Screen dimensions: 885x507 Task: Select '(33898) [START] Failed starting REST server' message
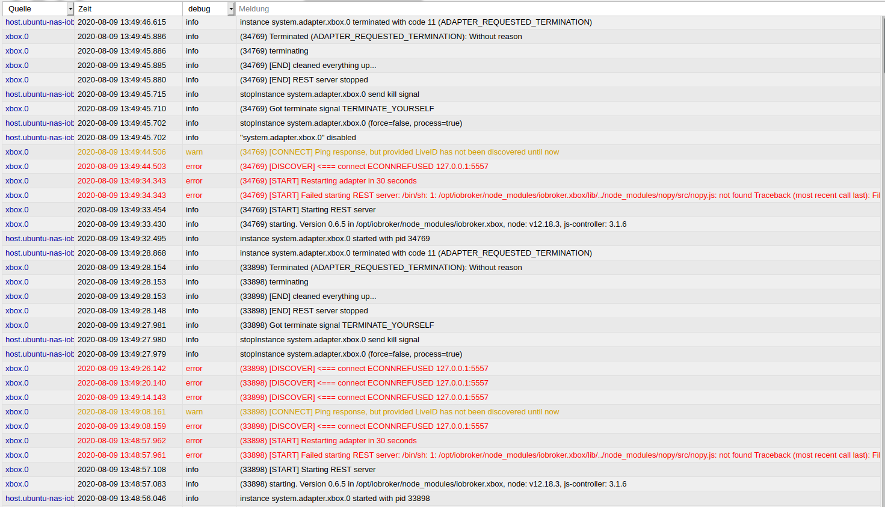[x=560, y=455]
